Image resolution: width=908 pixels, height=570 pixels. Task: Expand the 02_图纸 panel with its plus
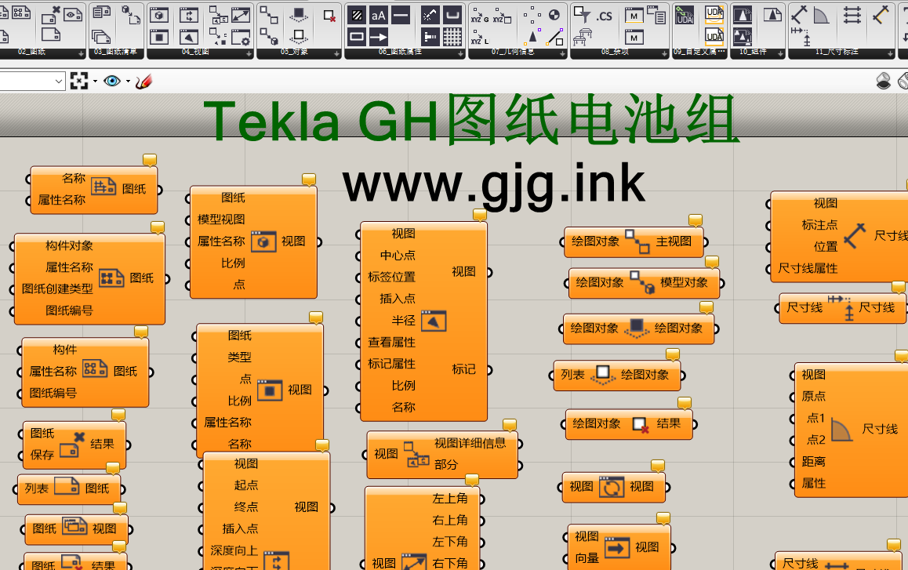coord(81,54)
